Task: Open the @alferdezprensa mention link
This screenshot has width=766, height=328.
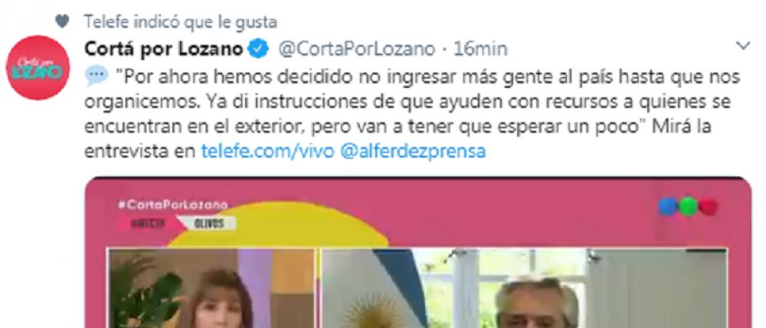Action: click(412, 151)
